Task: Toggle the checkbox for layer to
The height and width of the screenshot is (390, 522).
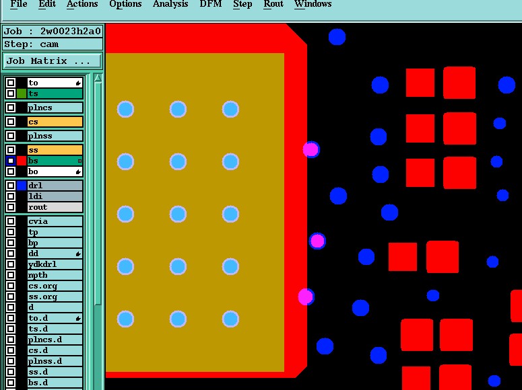Action: click(x=11, y=83)
